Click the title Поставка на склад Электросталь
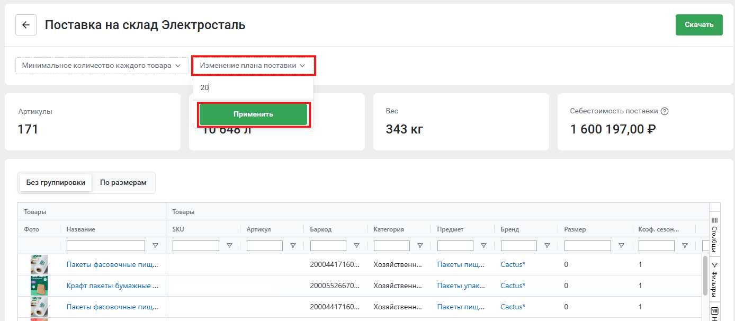The height and width of the screenshot is (321, 735). pos(145,25)
